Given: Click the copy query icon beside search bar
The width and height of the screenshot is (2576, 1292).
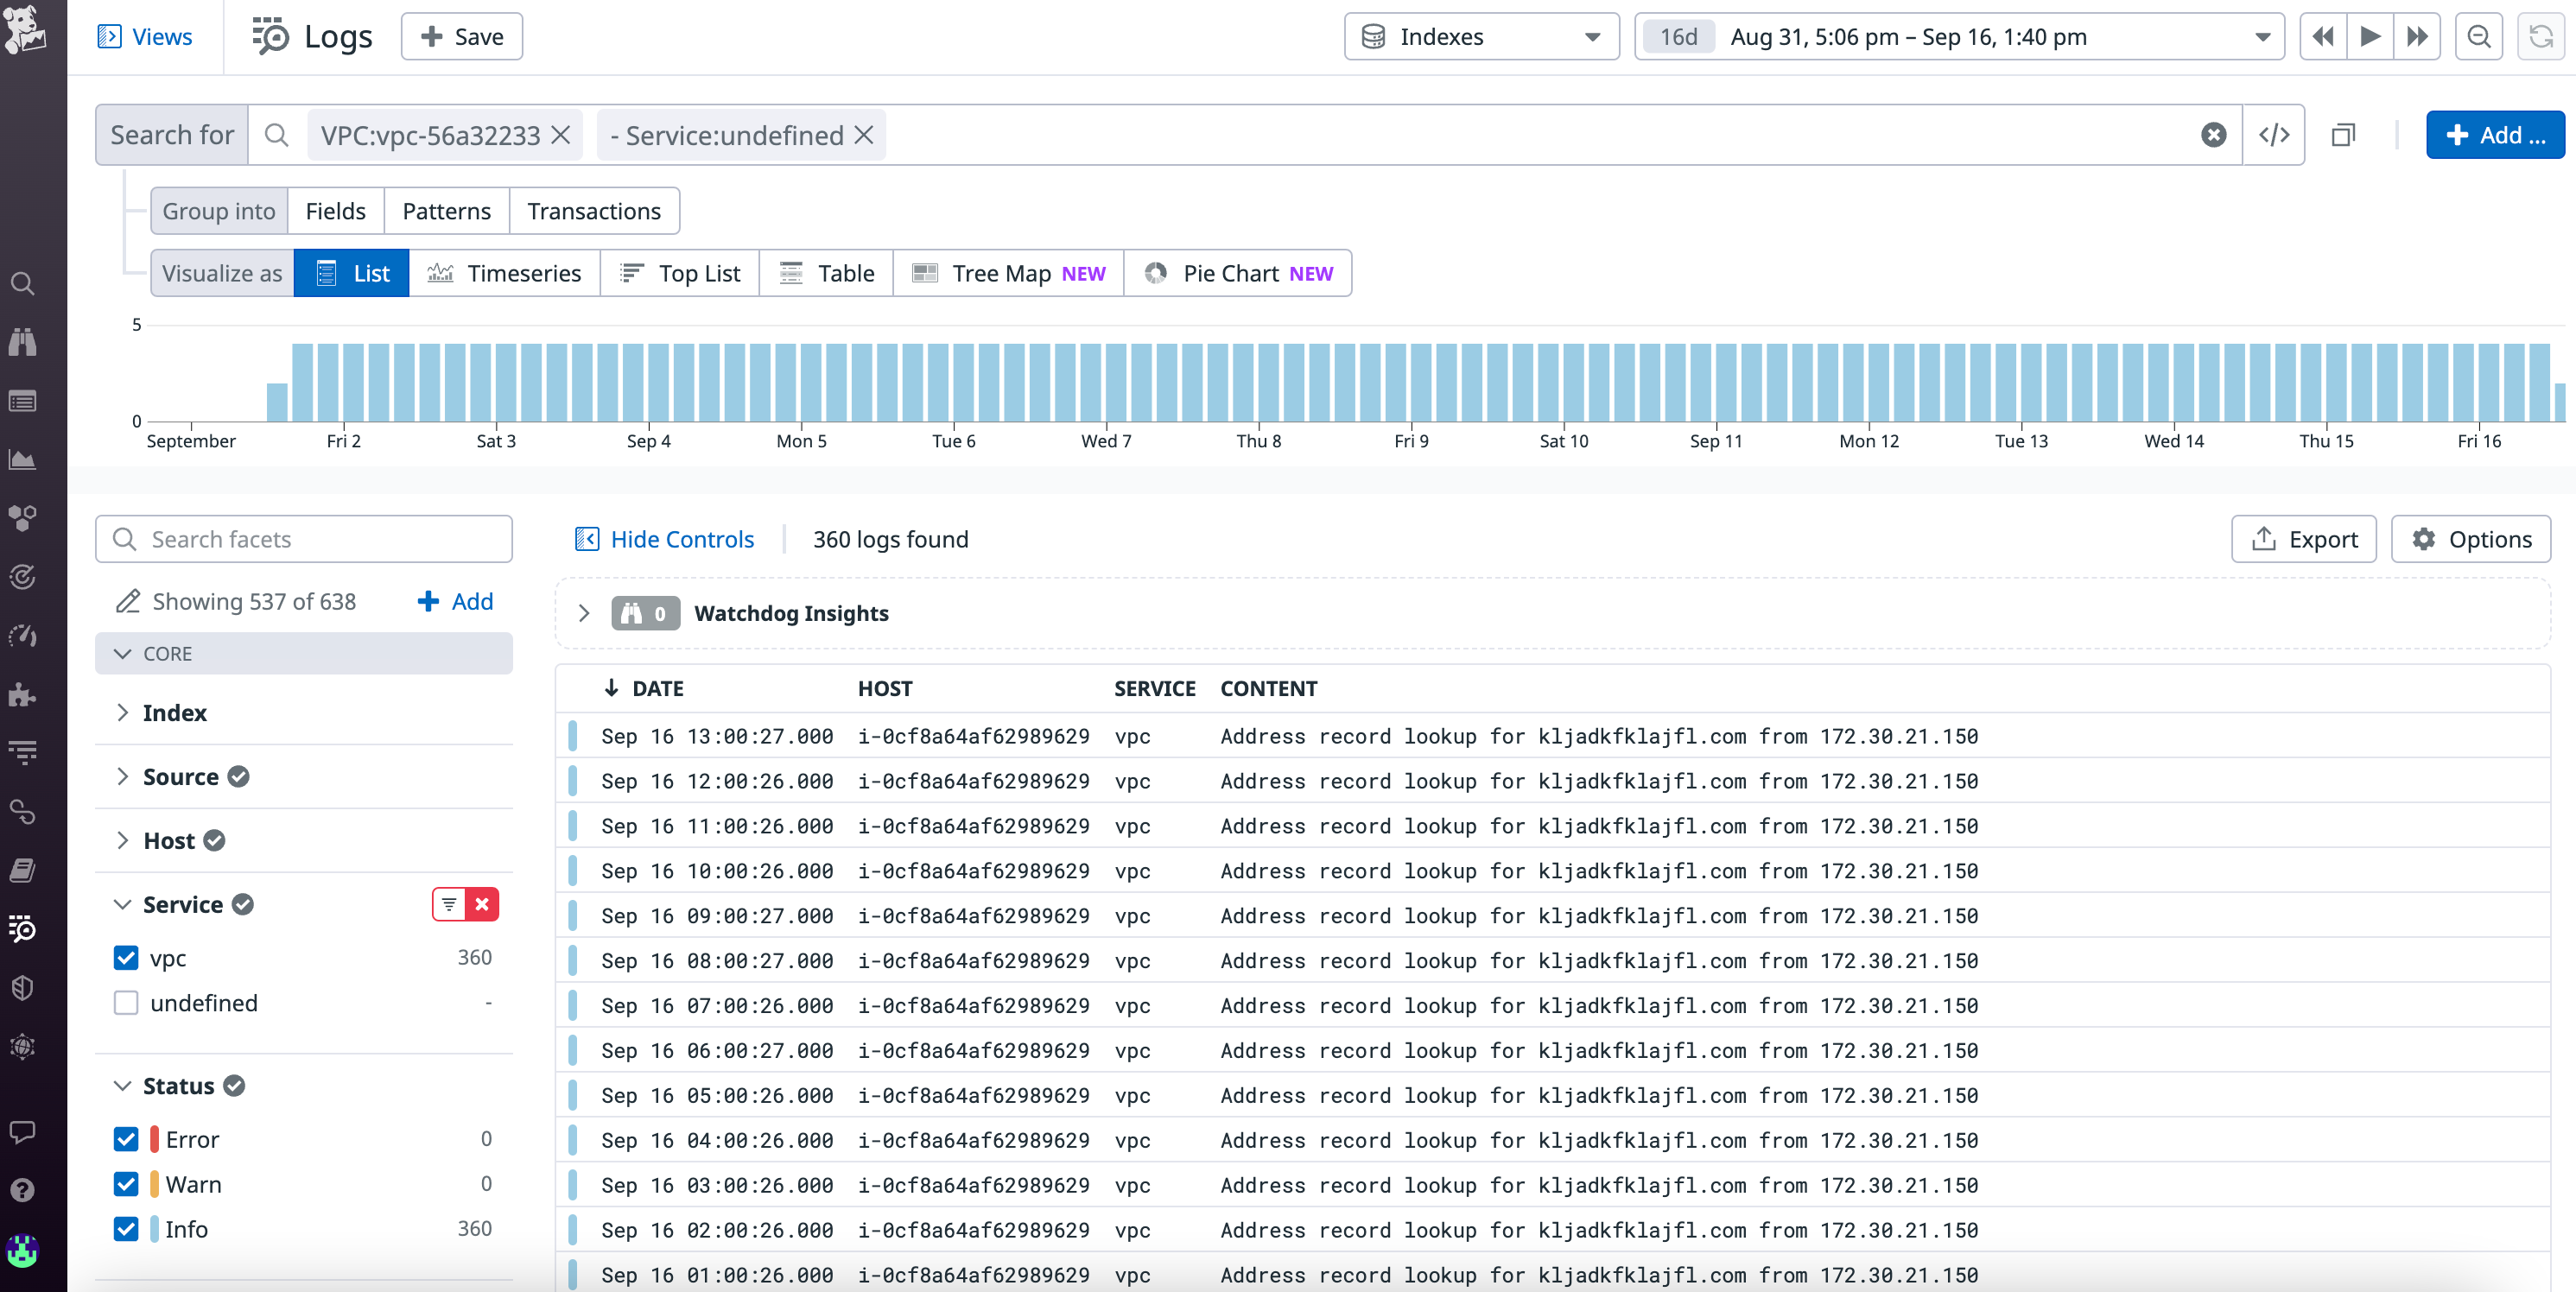Looking at the screenshot, I should 2344,134.
